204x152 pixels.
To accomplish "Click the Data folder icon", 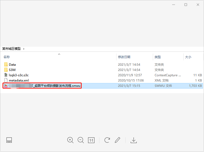I will tap(6, 65).
